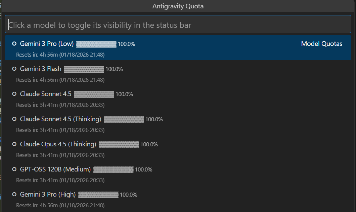The image size is (356, 212).
Task: Select the Claude Sonnet 4.5 (Thinking) entry
Action: tap(60, 119)
